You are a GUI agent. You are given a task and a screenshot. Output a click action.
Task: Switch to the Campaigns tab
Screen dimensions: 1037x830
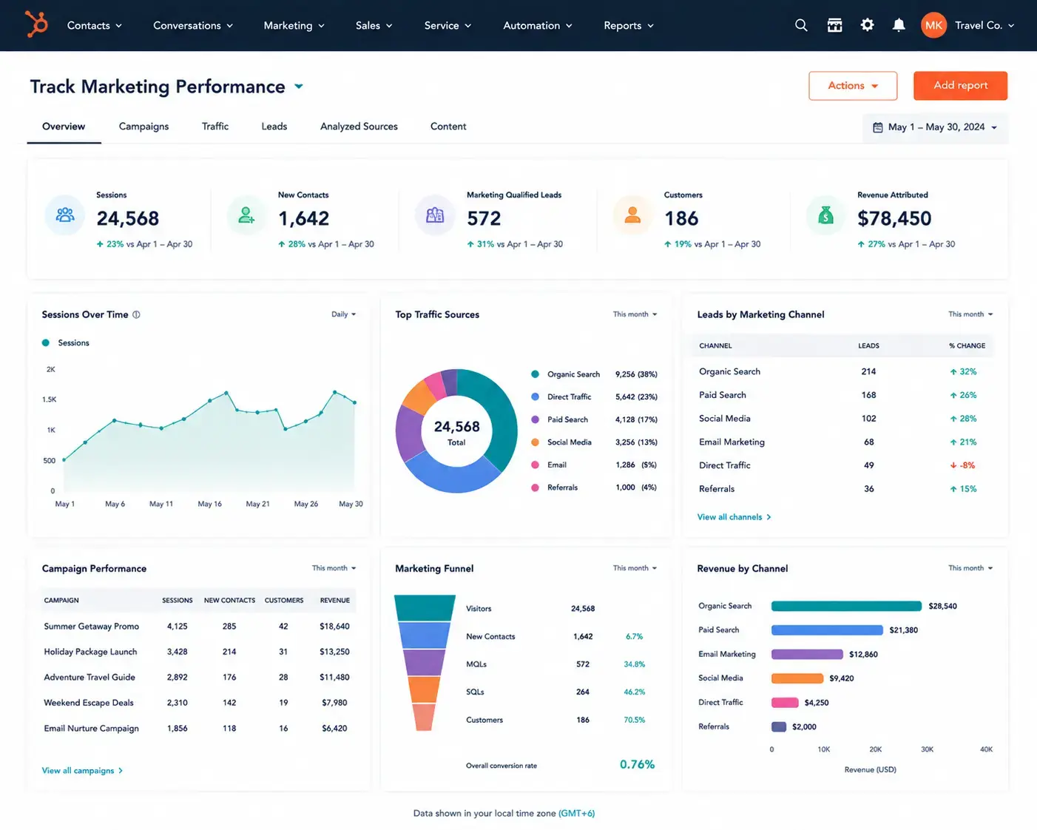coord(143,126)
